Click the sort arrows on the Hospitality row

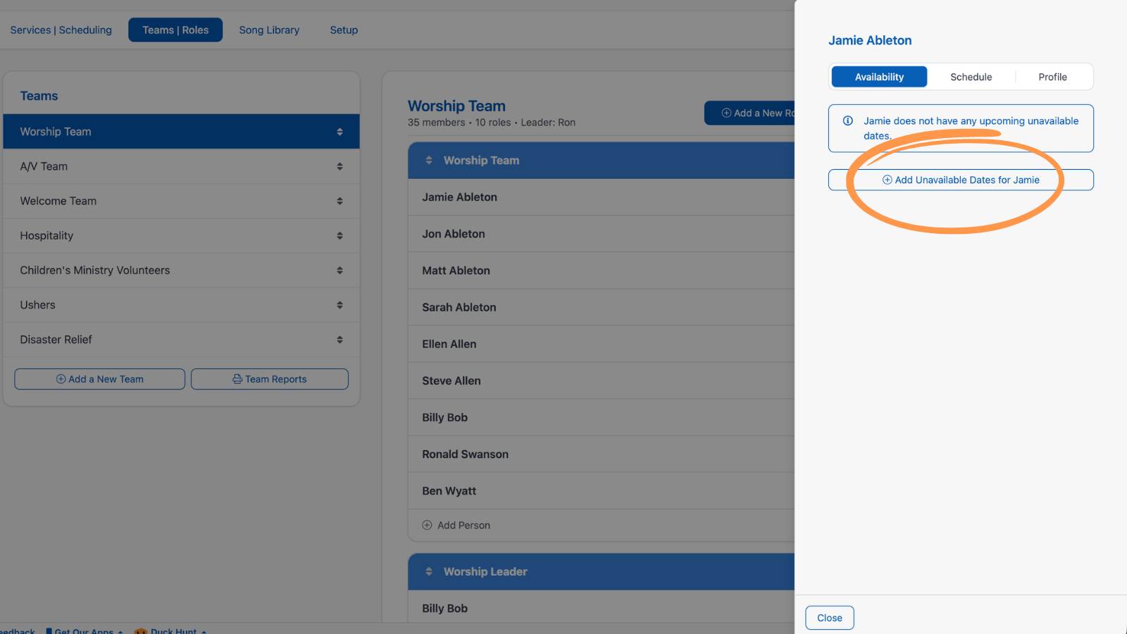tap(340, 235)
